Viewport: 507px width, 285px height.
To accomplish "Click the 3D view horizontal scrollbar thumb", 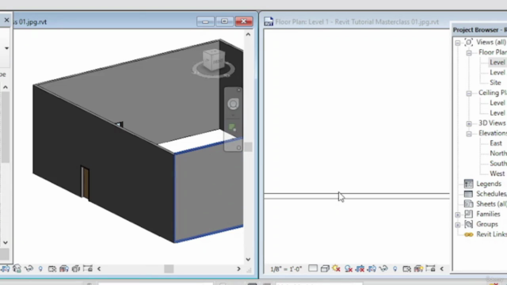I will click(169, 269).
